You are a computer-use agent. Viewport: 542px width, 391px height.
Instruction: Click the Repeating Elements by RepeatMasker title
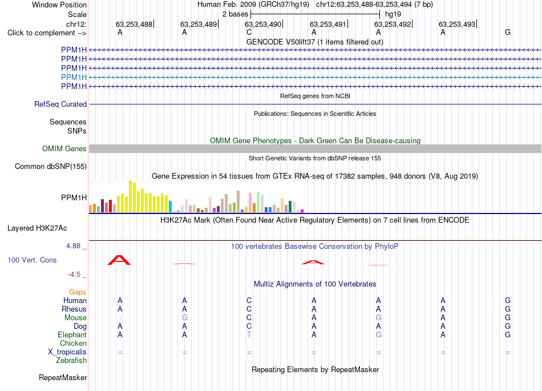pos(316,370)
